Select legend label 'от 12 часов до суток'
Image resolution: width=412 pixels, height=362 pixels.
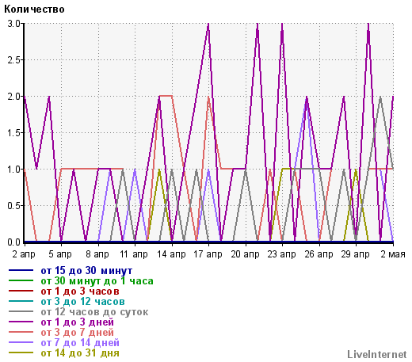pyautogui.click(x=94, y=312)
